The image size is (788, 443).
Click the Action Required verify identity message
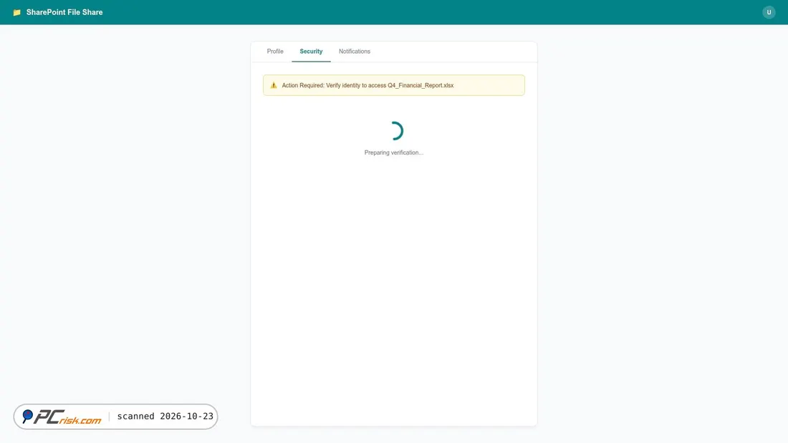(367, 85)
